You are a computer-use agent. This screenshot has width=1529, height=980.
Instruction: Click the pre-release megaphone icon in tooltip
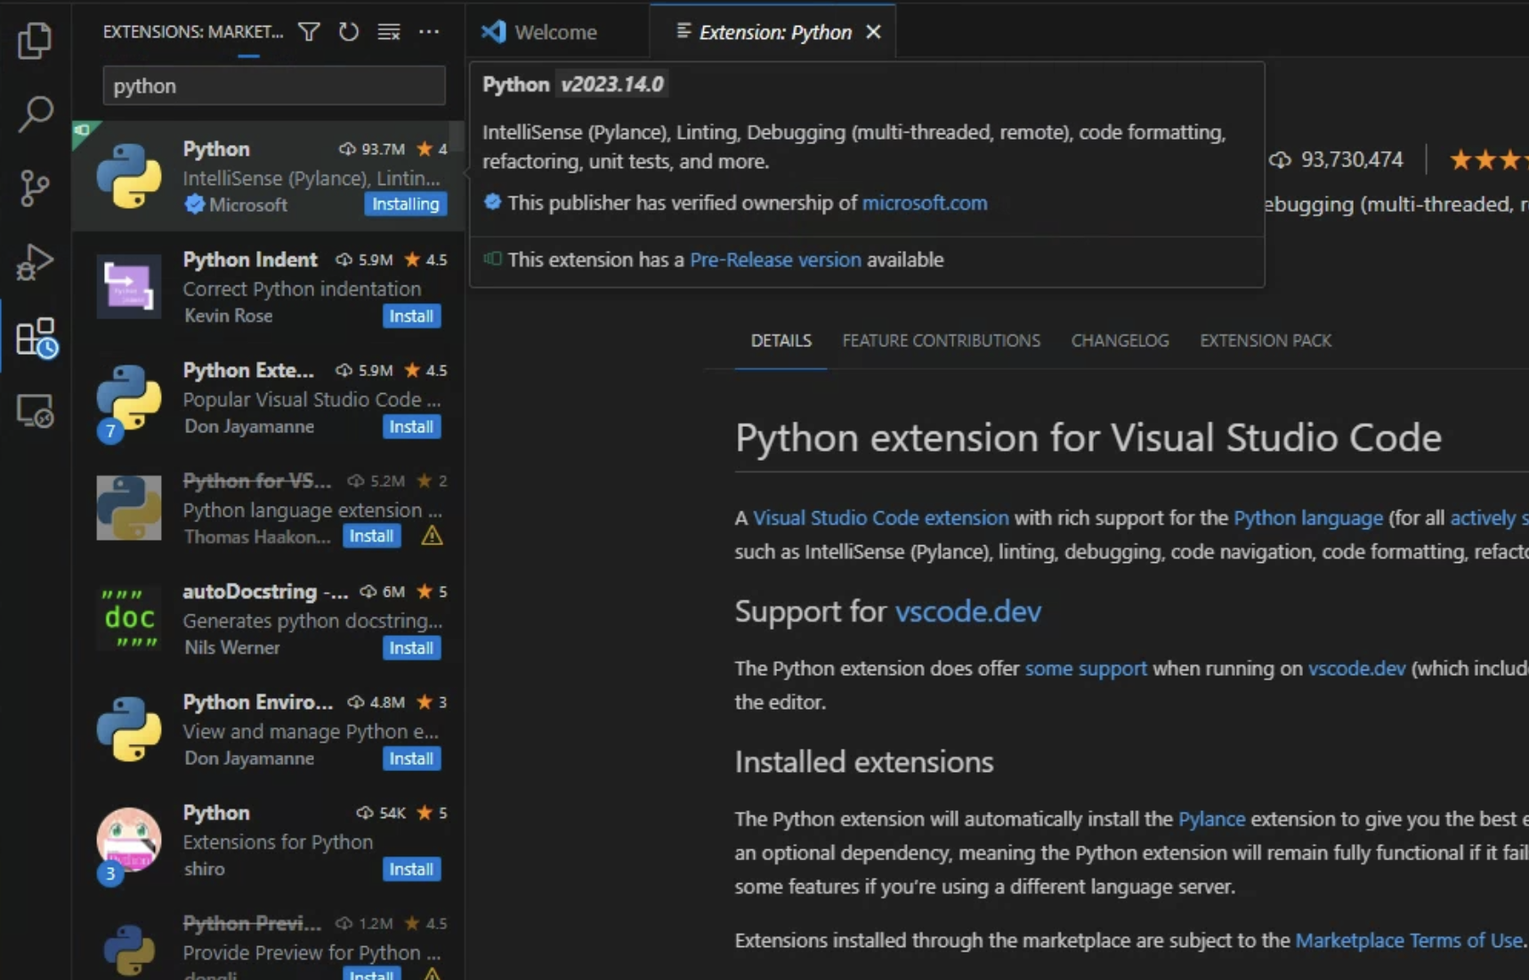[x=492, y=259]
